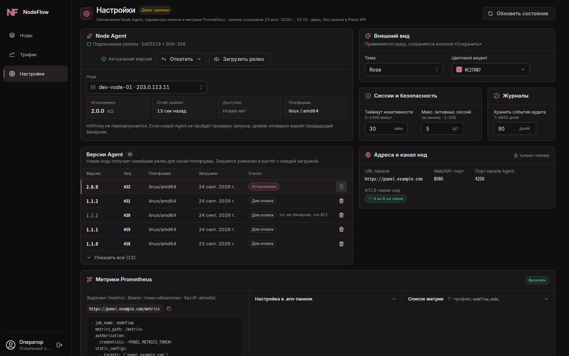
Task: Click the shield icon beside Сессии и безопасность
Action: click(368, 96)
